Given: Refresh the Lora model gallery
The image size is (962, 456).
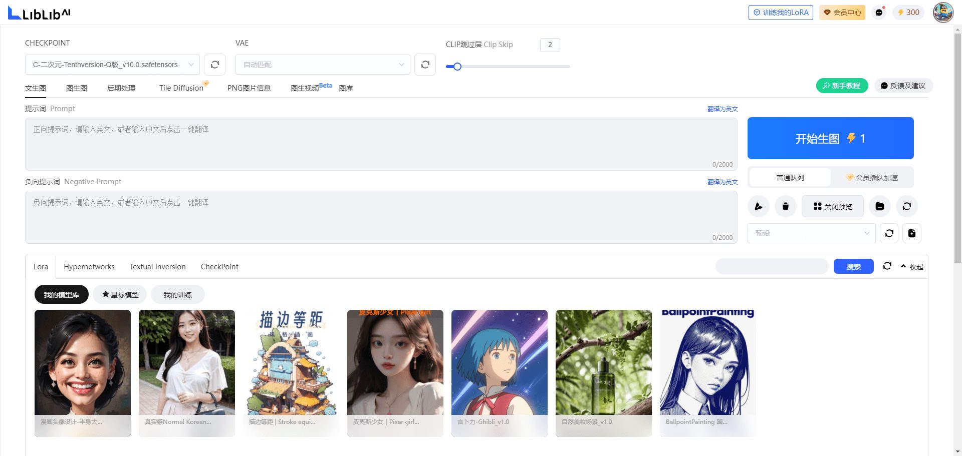Looking at the screenshot, I should pos(887,266).
